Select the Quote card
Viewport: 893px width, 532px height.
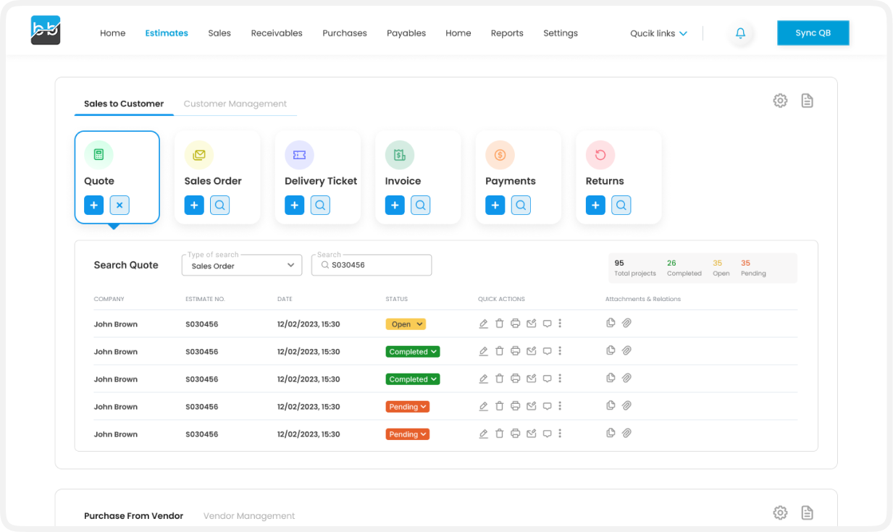click(x=117, y=177)
